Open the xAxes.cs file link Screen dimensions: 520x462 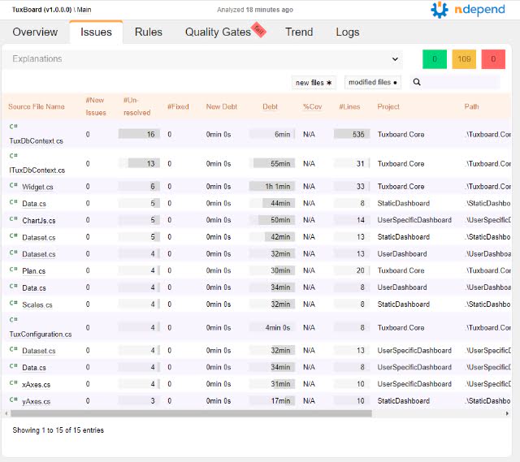[x=36, y=385]
